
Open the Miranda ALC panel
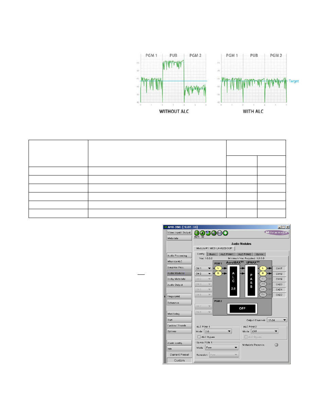point(179,262)
